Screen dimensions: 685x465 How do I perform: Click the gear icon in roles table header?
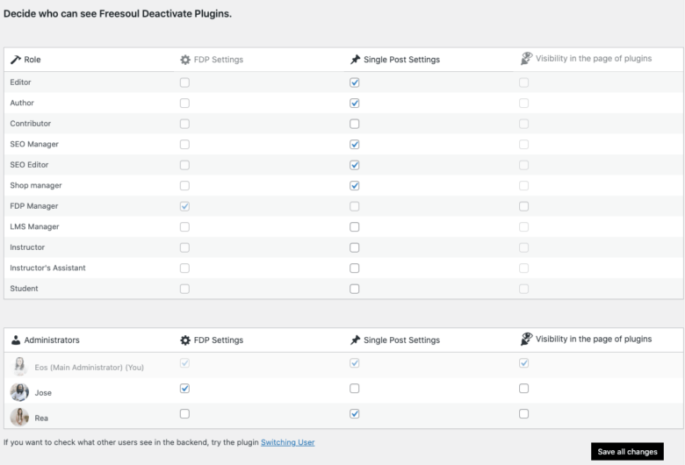coord(185,60)
